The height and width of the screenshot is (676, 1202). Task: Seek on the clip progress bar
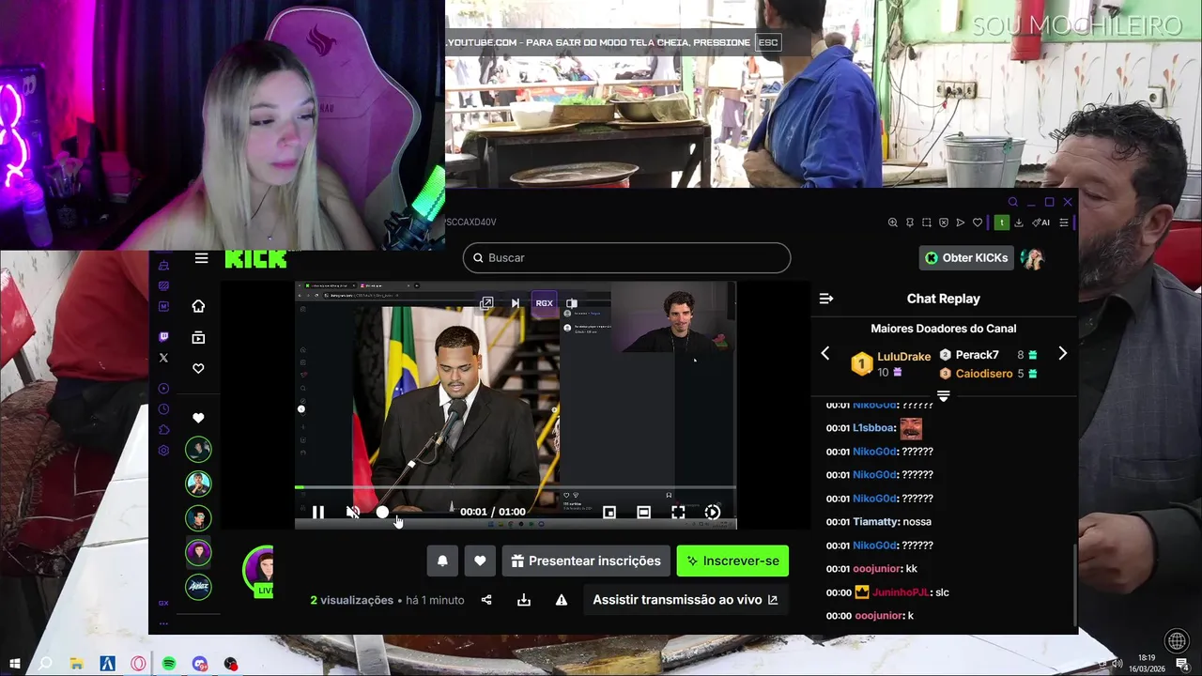[516, 487]
